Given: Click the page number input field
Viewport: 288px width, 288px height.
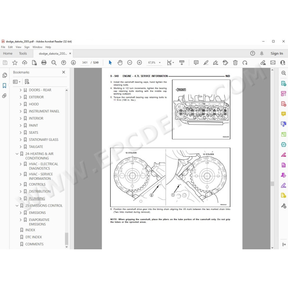Looking at the screenshot, I should [x=85, y=63].
